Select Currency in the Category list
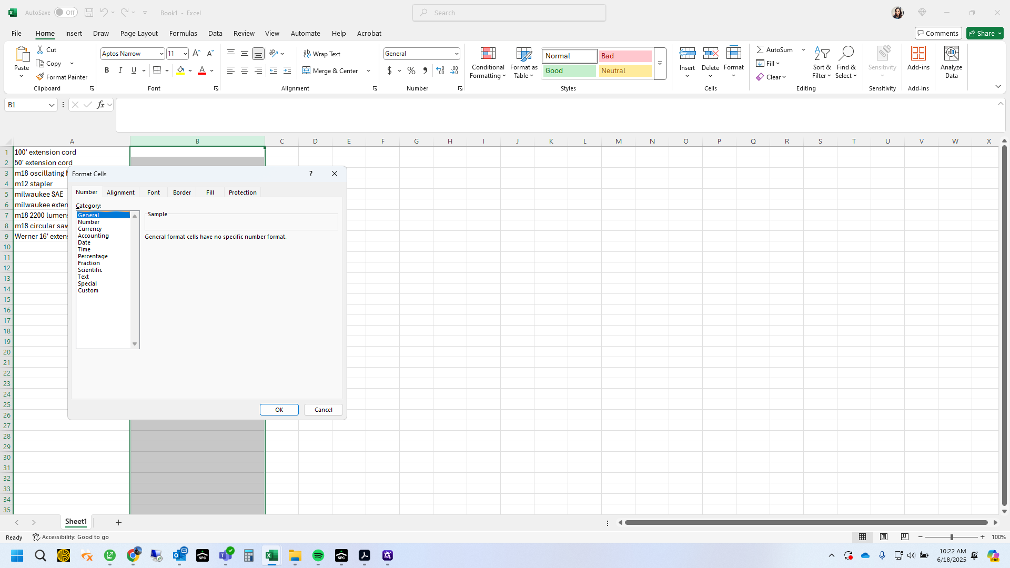This screenshot has width=1010, height=568. coord(90,229)
